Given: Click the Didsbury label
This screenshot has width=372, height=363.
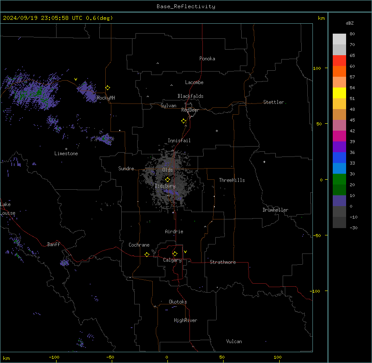Looking at the screenshot, I should tap(165, 186).
